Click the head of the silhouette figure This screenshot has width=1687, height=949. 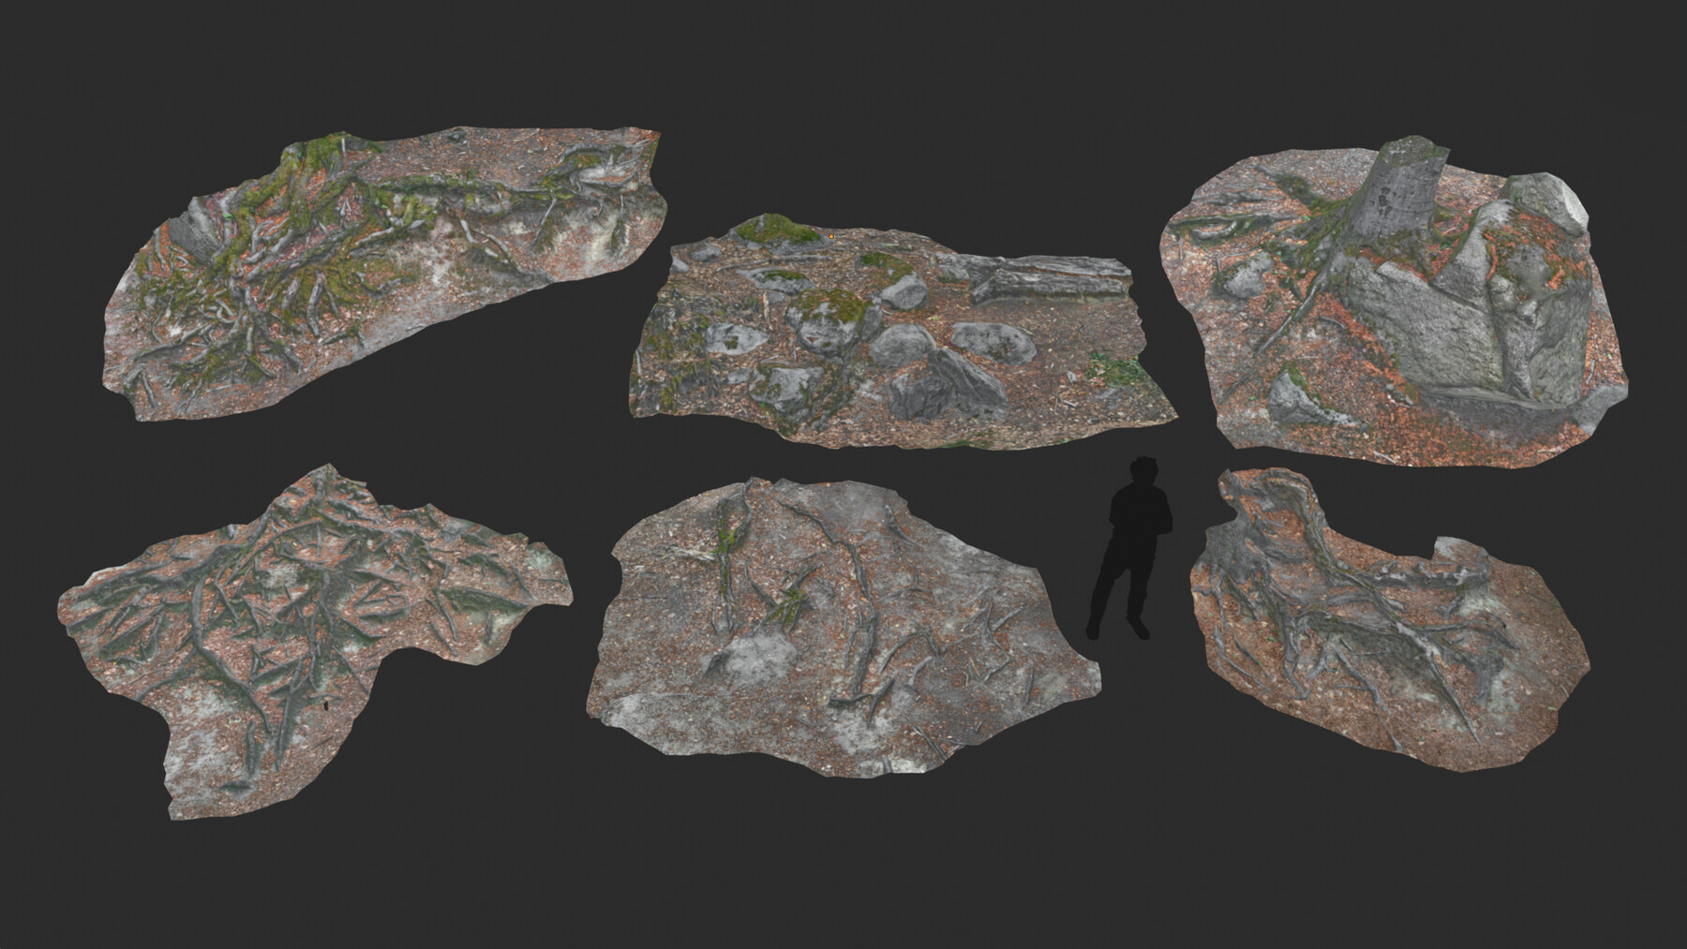point(1142,473)
